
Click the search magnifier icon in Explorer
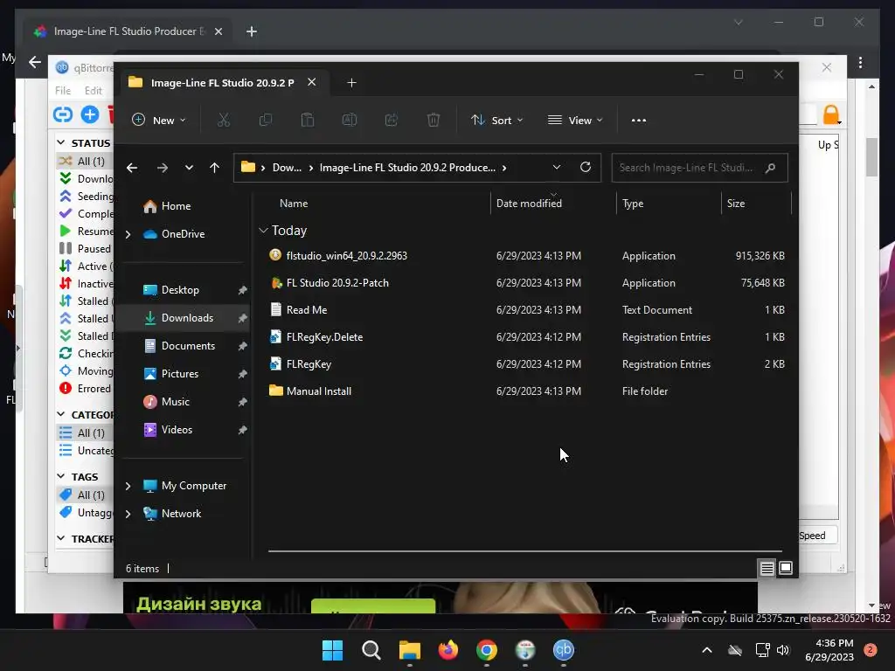pyautogui.click(x=770, y=168)
